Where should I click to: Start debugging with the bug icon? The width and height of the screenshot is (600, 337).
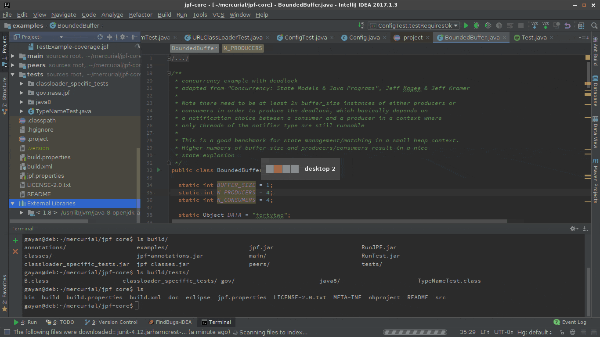click(x=477, y=26)
